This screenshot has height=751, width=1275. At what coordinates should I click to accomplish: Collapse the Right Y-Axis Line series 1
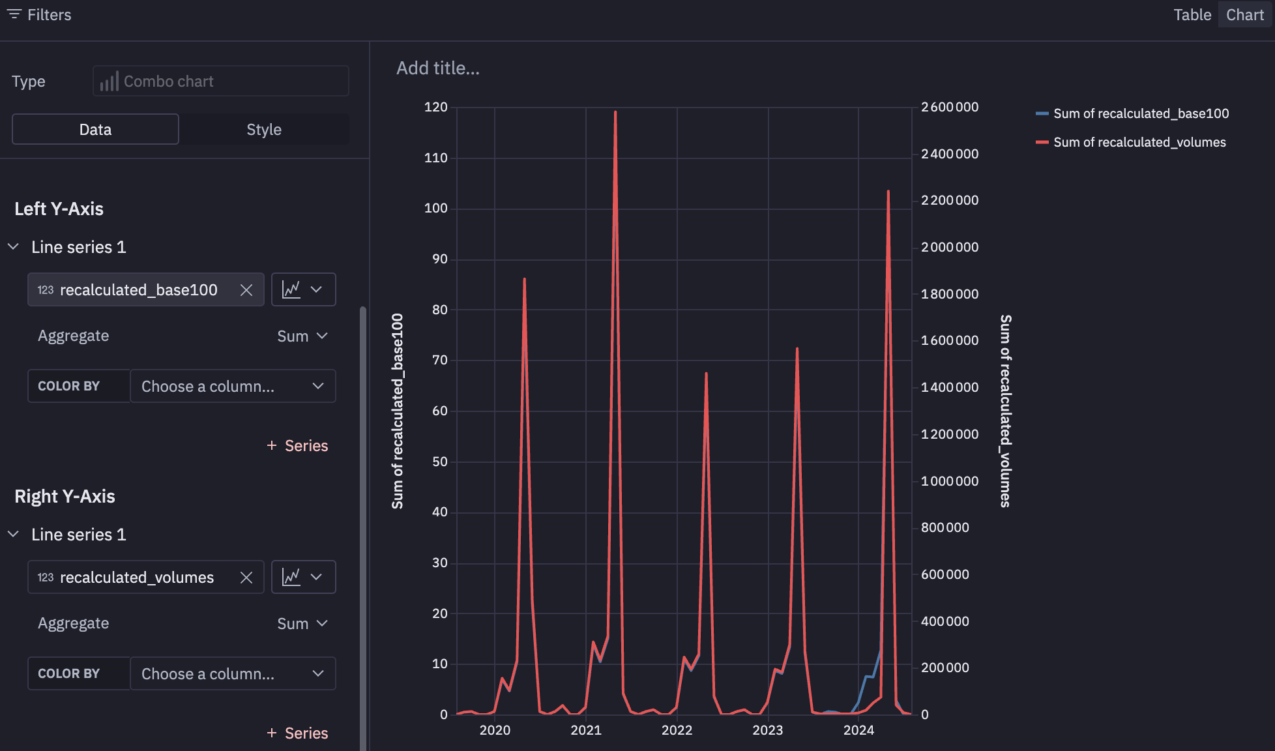[x=13, y=534]
